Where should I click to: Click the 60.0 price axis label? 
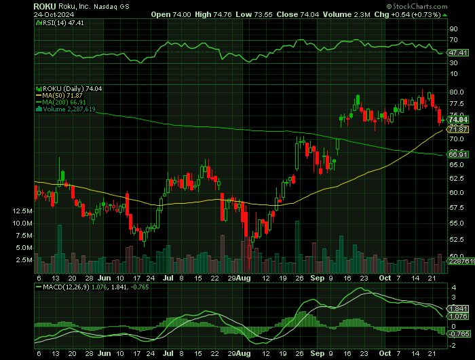click(456, 193)
